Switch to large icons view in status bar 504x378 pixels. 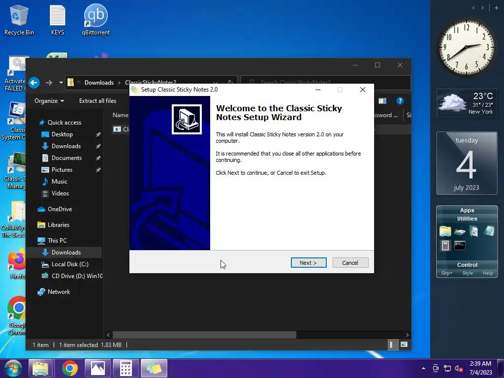click(404, 345)
